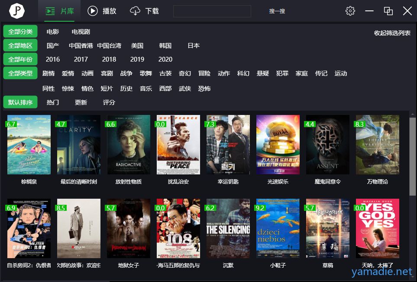Click the app logo icon
417x282 pixels.
[17, 11]
